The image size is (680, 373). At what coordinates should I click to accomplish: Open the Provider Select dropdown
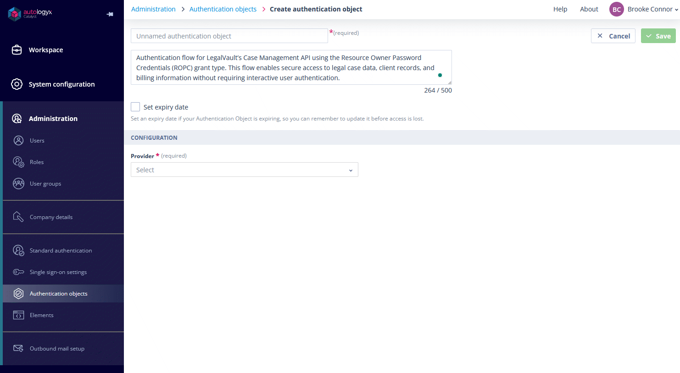[x=245, y=170]
